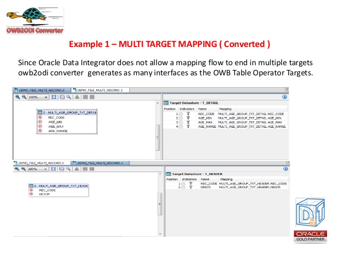The image size is (341, 256).
Task: Switch to upper DEMO_FILE_MULTI_RECORD.0 tab
Action: [x=42, y=90]
